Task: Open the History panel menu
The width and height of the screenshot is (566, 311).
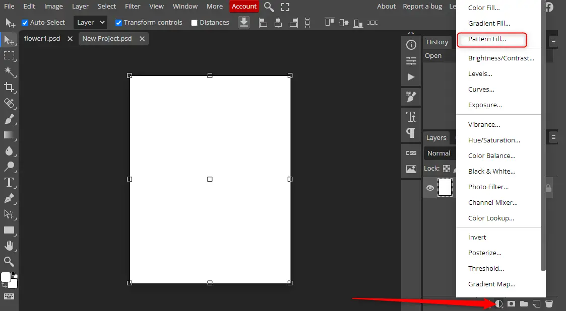Action: [x=553, y=42]
